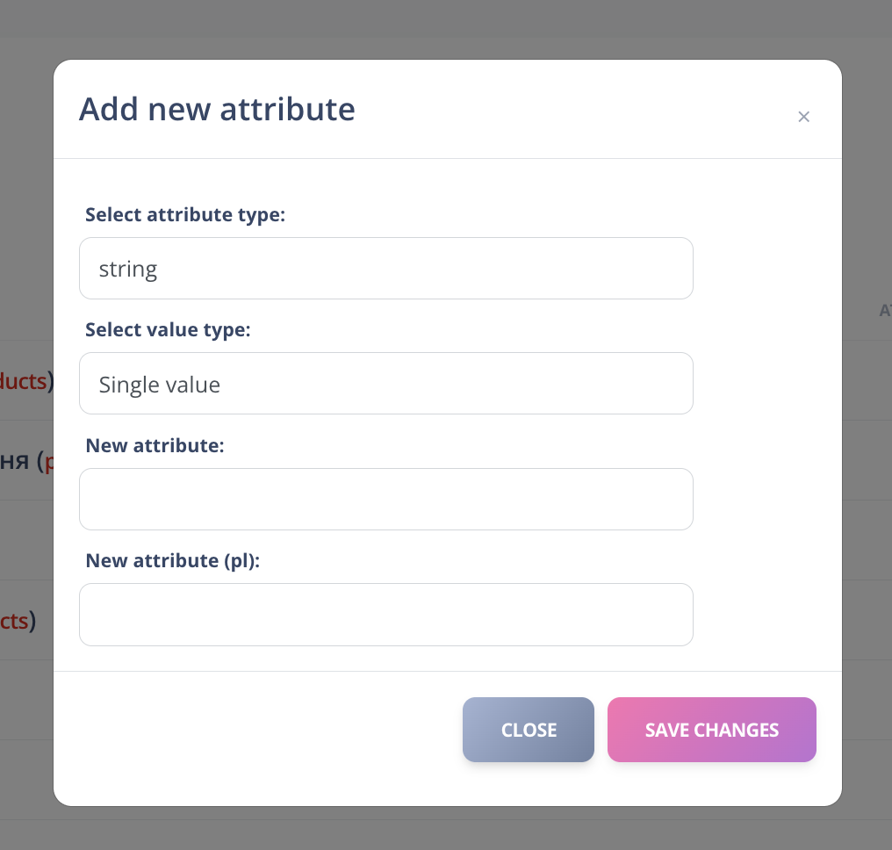Click the "Single value" text in the value box
The width and height of the screenshot is (892, 850).
click(x=160, y=384)
